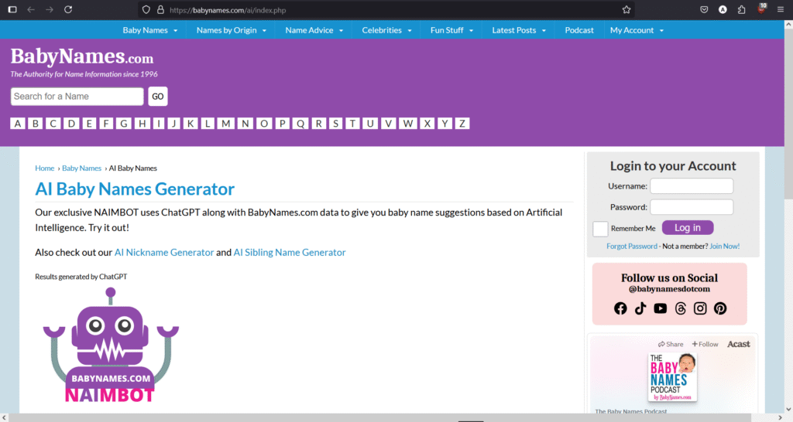Browse names starting with letter S
Screen dimensions: 793x422
[335, 124]
